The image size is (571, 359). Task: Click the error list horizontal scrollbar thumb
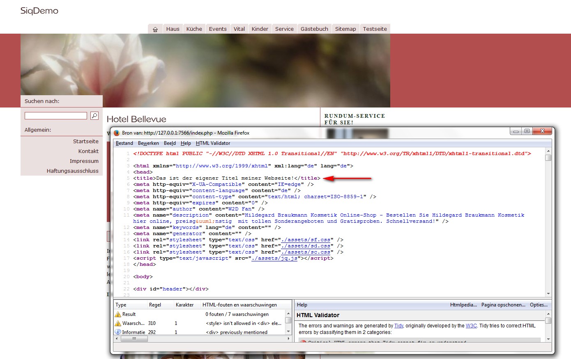(x=134, y=339)
